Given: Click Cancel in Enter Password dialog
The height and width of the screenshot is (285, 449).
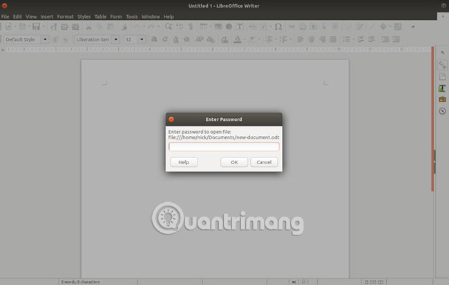Looking at the screenshot, I should [264, 162].
